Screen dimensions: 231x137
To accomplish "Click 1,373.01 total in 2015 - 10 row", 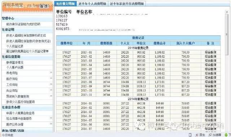I will [160, 90].
